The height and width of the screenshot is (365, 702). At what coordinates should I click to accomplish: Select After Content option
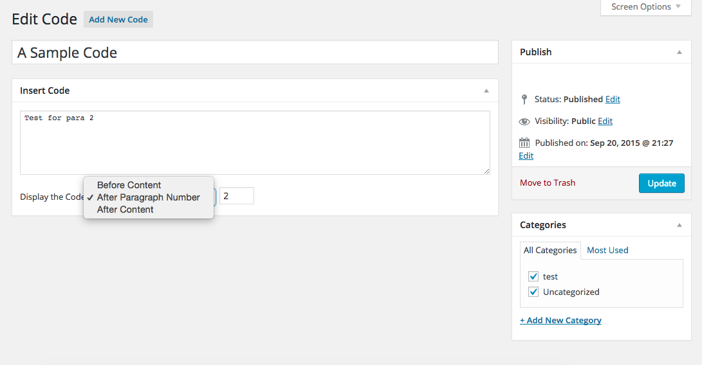[125, 209]
